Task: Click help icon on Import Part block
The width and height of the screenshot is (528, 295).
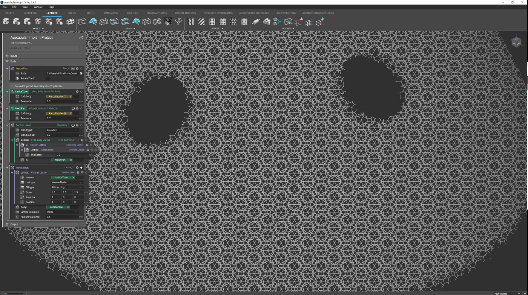Action: [x=77, y=68]
